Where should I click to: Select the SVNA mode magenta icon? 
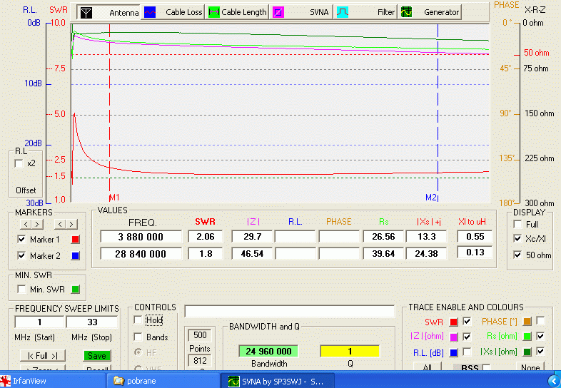tap(278, 12)
